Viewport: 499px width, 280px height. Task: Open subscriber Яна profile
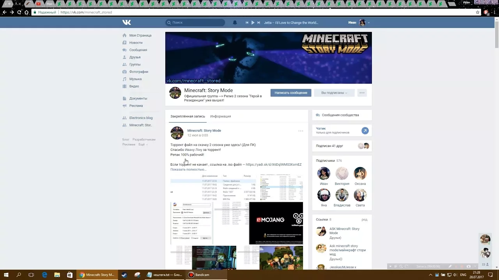[x=324, y=198]
